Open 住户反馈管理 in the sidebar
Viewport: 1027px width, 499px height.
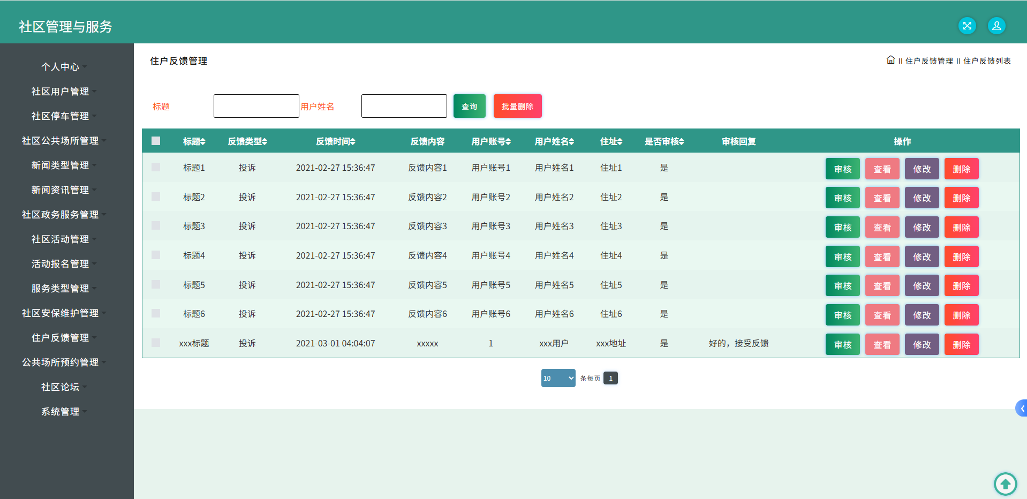pyautogui.click(x=61, y=338)
